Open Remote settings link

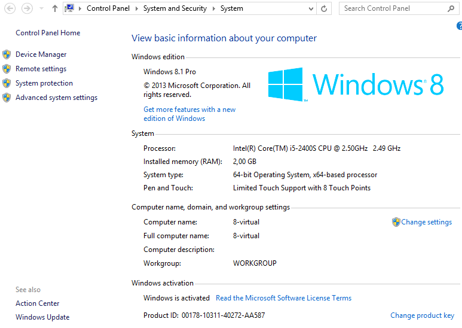(x=41, y=69)
